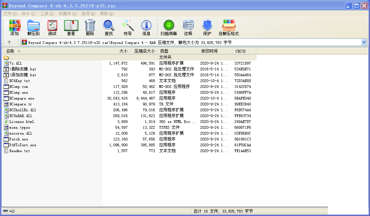Select the BCUnRAR.dll file name
The height and width of the screenshot is (216, 370).
click(x=21, y=116)
